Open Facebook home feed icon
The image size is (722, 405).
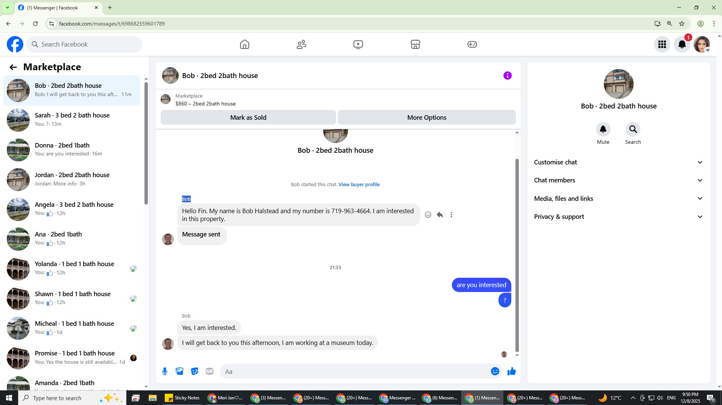[245, 44]
